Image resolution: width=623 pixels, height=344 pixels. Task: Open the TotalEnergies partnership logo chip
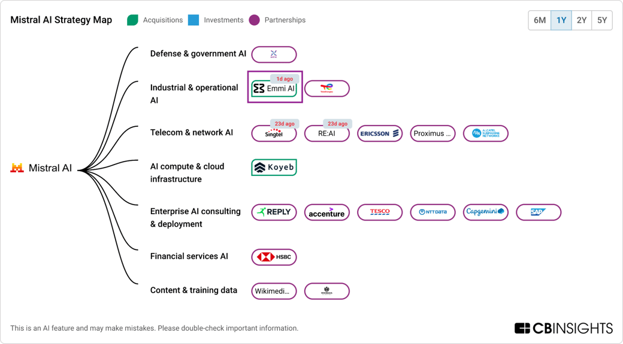[x=327, y=89]
